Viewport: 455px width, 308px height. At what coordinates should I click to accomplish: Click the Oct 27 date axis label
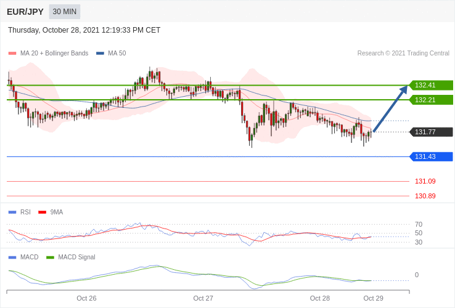(203, 298)
